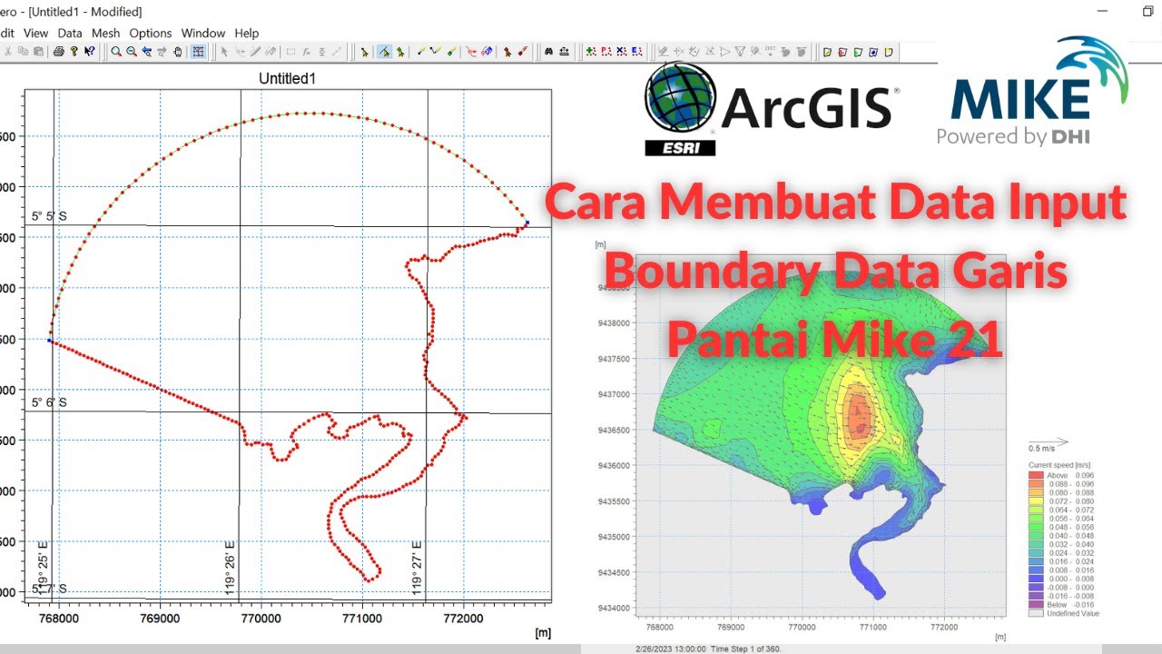Click the Untitled1 plot title
This screenshot has height=654, width=1162.
(287, 79)
